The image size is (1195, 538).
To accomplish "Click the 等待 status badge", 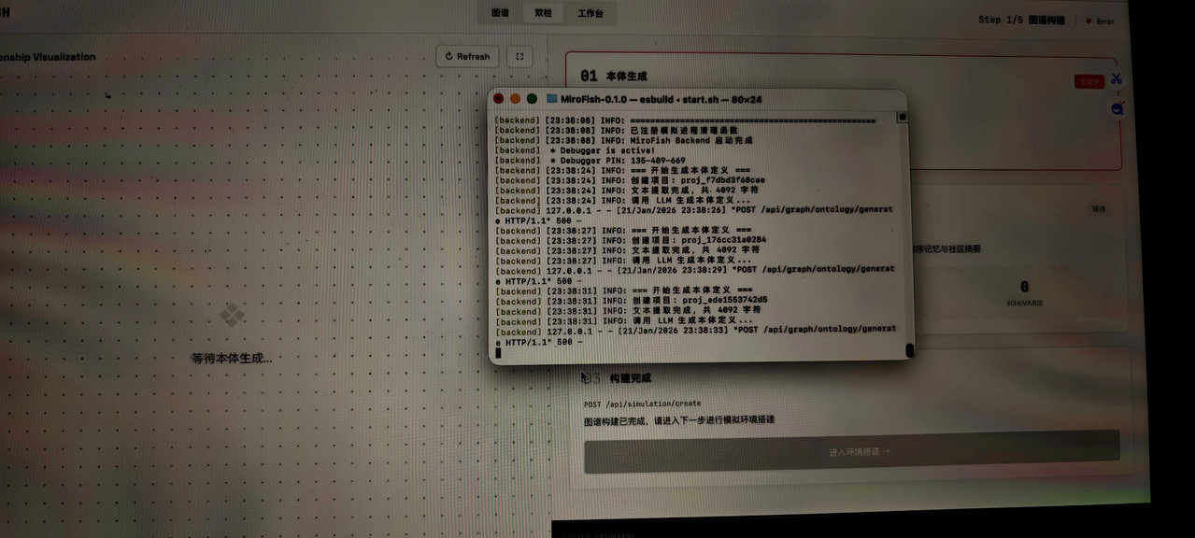I will (x=1099, y=209).
